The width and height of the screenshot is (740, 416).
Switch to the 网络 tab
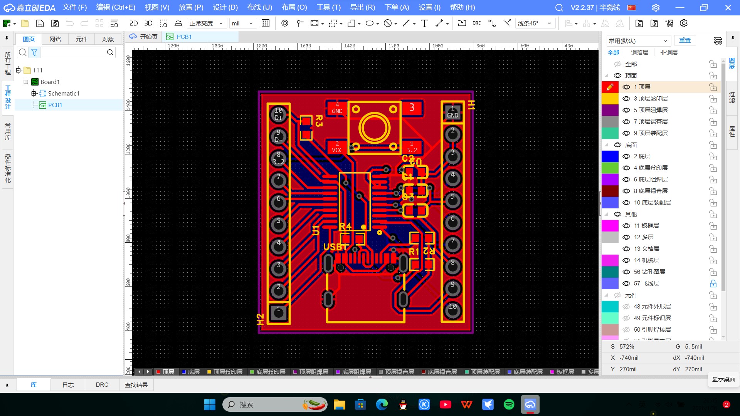pos(55,39)
